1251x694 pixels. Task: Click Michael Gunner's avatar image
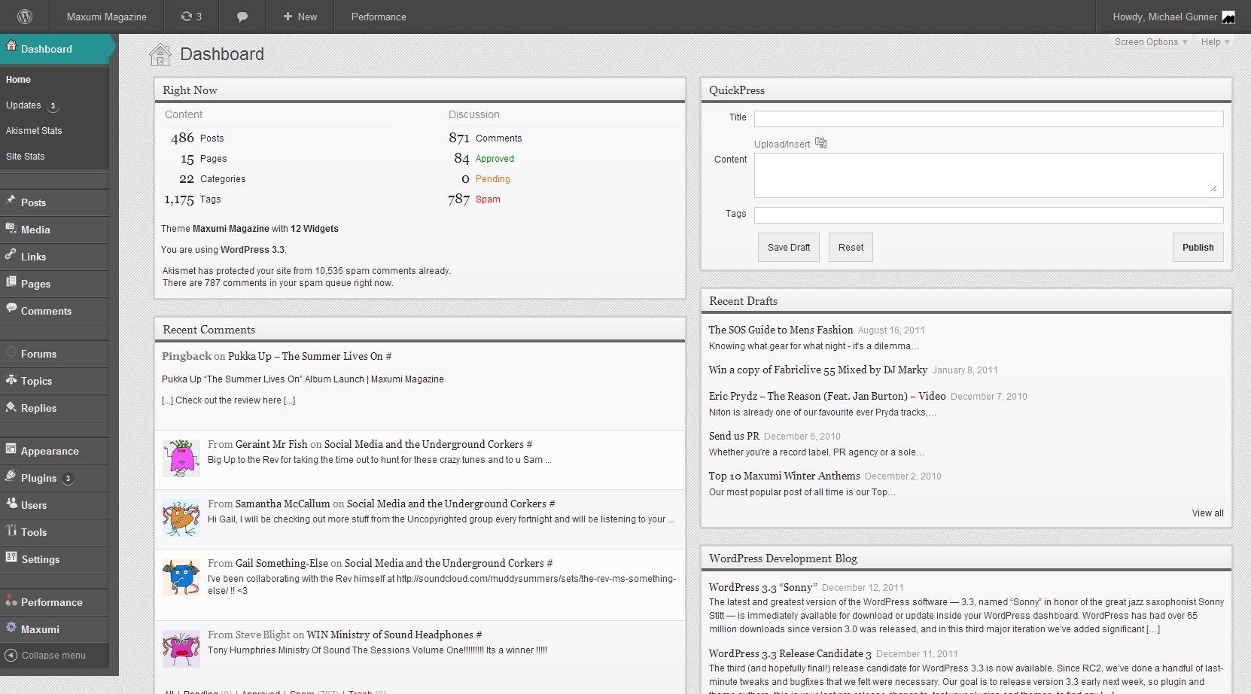tap(1228, 17)
